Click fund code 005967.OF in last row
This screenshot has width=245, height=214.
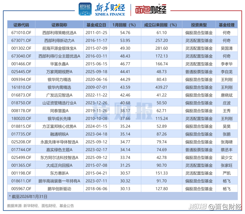[x=21, y=189]
